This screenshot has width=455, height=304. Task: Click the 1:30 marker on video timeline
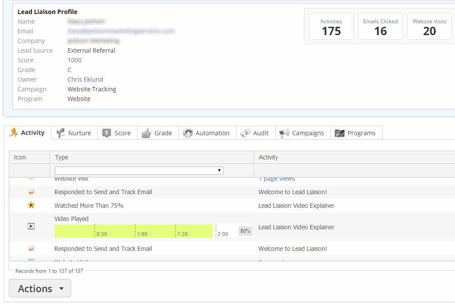tap(183, 234)
